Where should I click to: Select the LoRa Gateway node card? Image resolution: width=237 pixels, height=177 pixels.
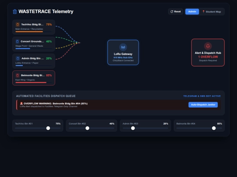point(123,52)
